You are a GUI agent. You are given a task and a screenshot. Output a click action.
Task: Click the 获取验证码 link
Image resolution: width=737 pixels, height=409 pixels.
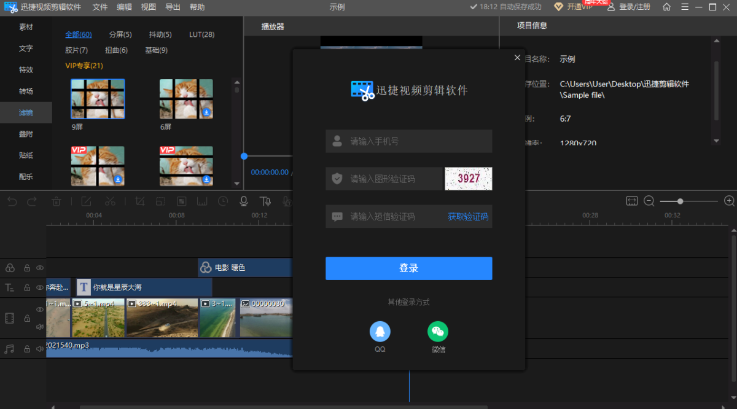[468, 216]
